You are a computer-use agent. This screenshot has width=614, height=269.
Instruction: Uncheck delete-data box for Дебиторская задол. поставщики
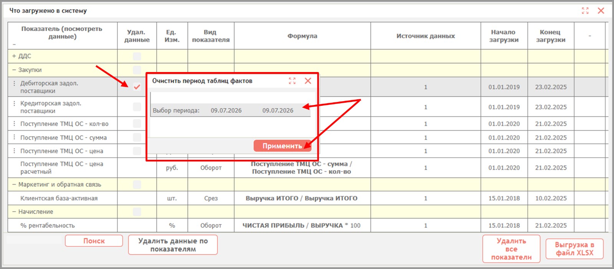pos(137,87)
